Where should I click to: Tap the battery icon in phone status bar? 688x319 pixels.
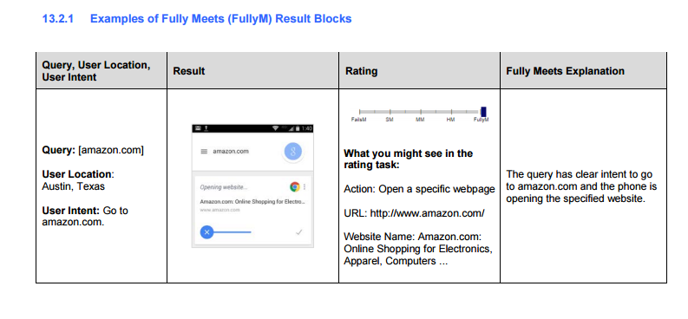[x=298, y=128]
